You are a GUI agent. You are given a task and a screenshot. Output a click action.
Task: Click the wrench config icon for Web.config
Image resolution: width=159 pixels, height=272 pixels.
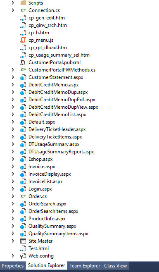pos(23,256)
